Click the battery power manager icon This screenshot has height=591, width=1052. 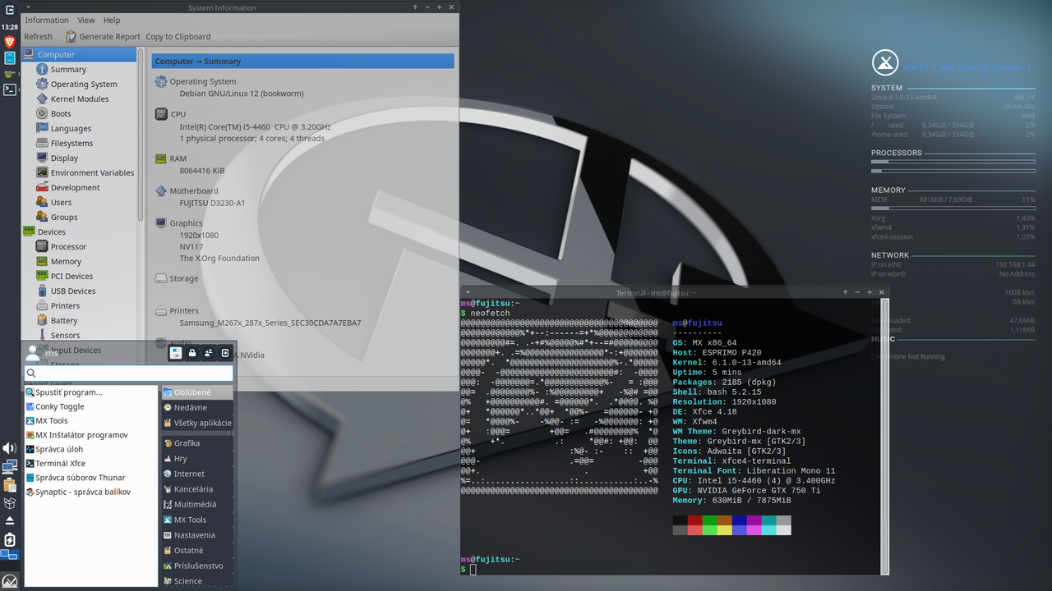[x=9, y=539]
